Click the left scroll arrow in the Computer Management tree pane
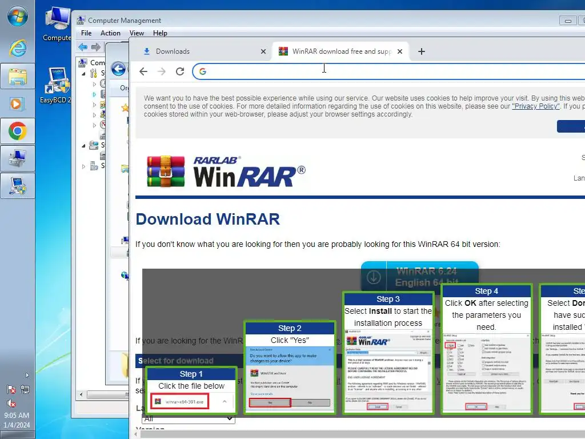 (81, 394)
